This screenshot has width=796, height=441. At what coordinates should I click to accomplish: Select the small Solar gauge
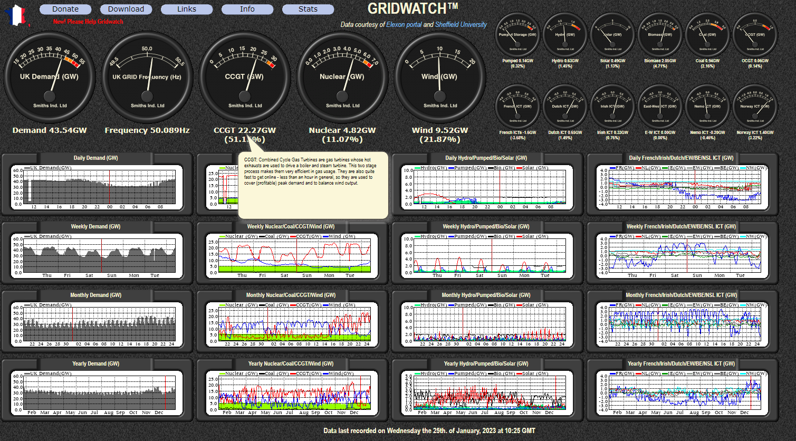(x=613, y=34)
